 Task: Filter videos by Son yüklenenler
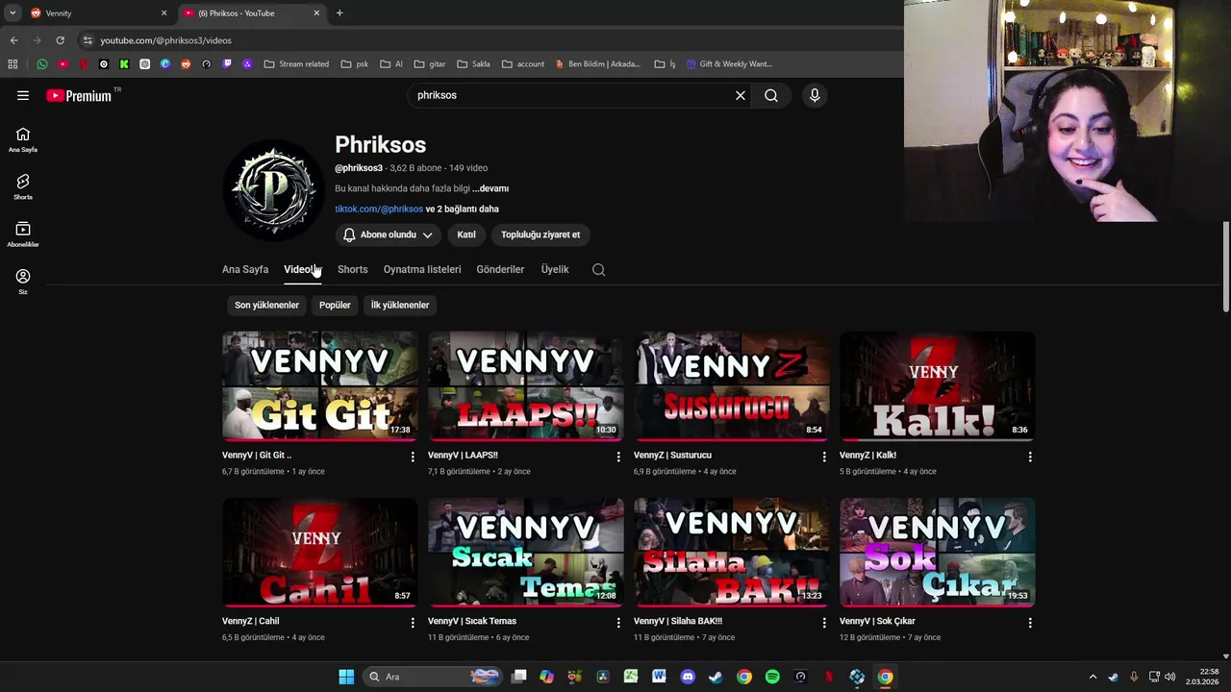pyautogui.click(x=267, y=305)
